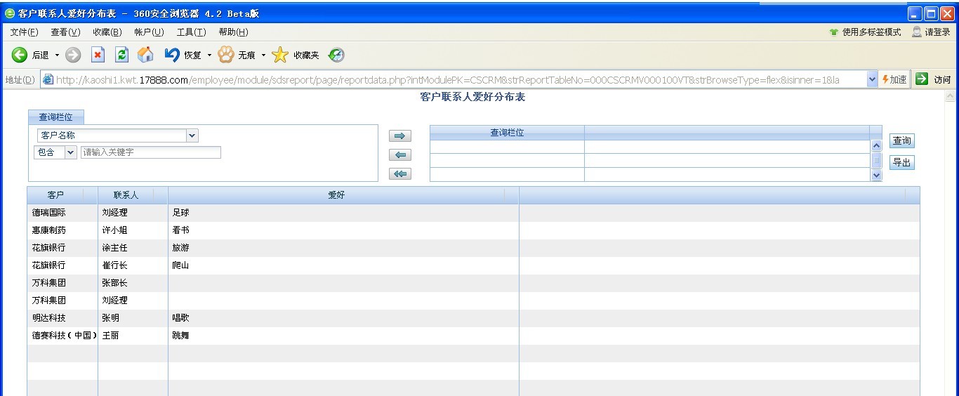Click the paw print 无痕 icon
This screenshot has height=396, width=959.
tap(225, 55)
